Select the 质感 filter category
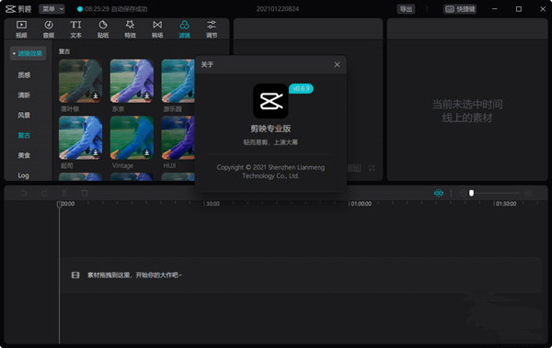Image resolution: width=552 pixels, height=348 pixels. coord(24,75)
